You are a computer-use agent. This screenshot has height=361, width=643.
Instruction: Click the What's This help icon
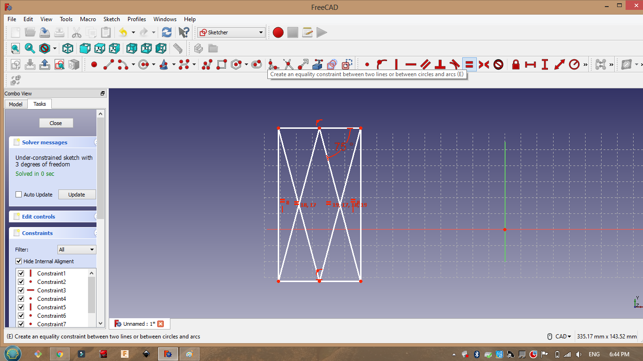[184, 32]
